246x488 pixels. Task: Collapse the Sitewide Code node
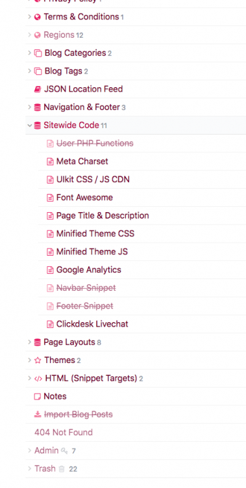pyautogui.click(x=29, y=126)
